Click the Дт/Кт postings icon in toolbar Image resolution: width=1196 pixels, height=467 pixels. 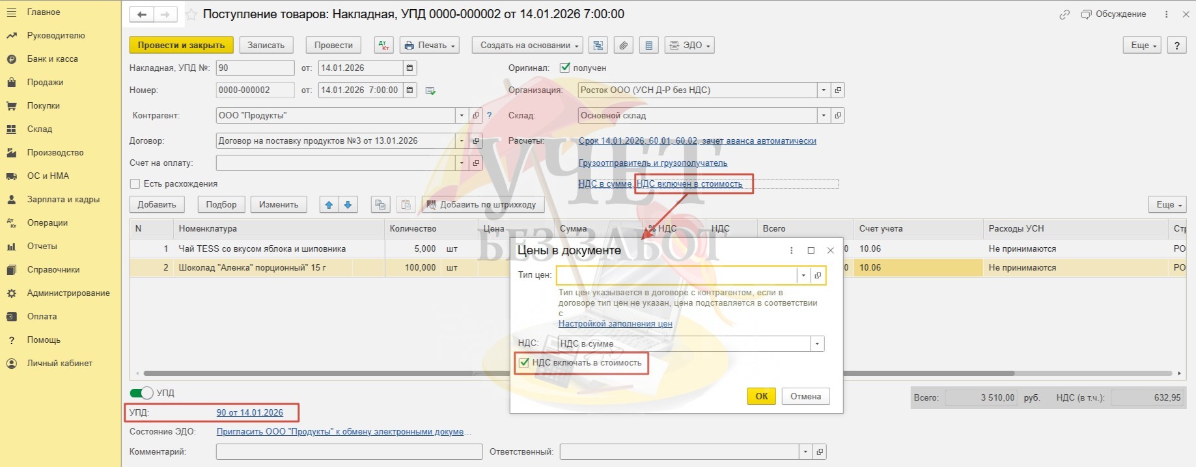coord(383,46)
